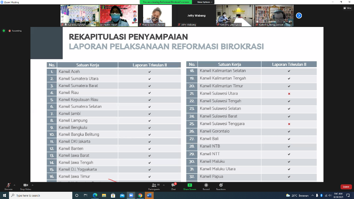354x199 pixels.
Task: Open the Chat panel
Action: click(x=173, y=186)
